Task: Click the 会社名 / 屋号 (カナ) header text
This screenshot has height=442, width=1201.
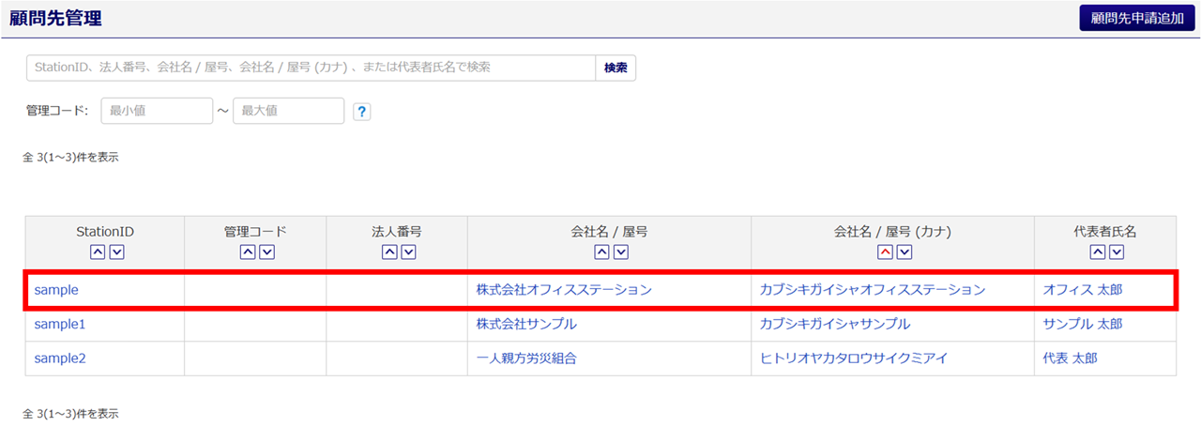Action: [893, 231]
